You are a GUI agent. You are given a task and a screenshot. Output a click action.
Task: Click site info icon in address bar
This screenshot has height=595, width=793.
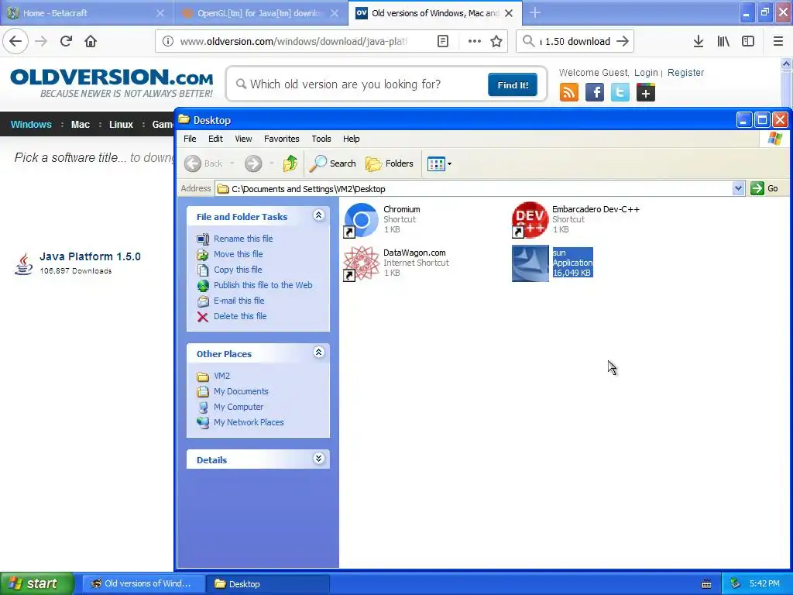167,42
